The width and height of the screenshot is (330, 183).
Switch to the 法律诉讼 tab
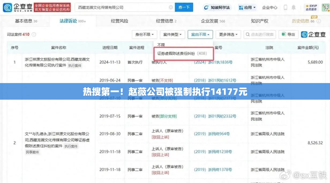tap(73, 21)
